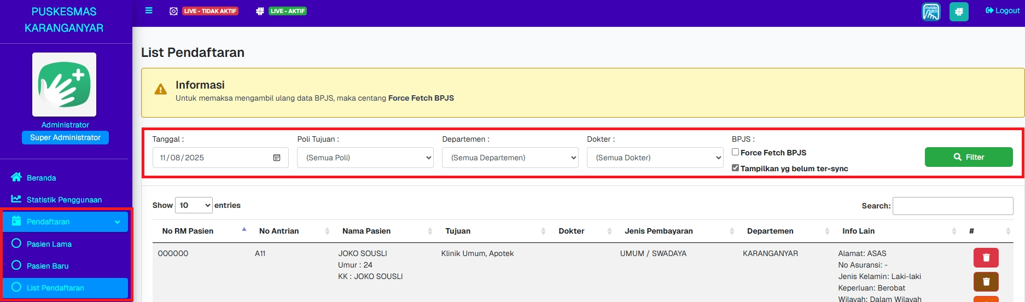Click the green Filter button
Viewport: 1025px width, 302px height.
pos(968,157)
